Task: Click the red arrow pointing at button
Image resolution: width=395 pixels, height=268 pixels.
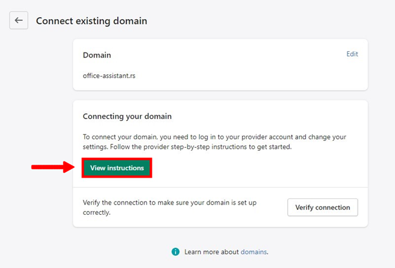Action: point(54,167)
